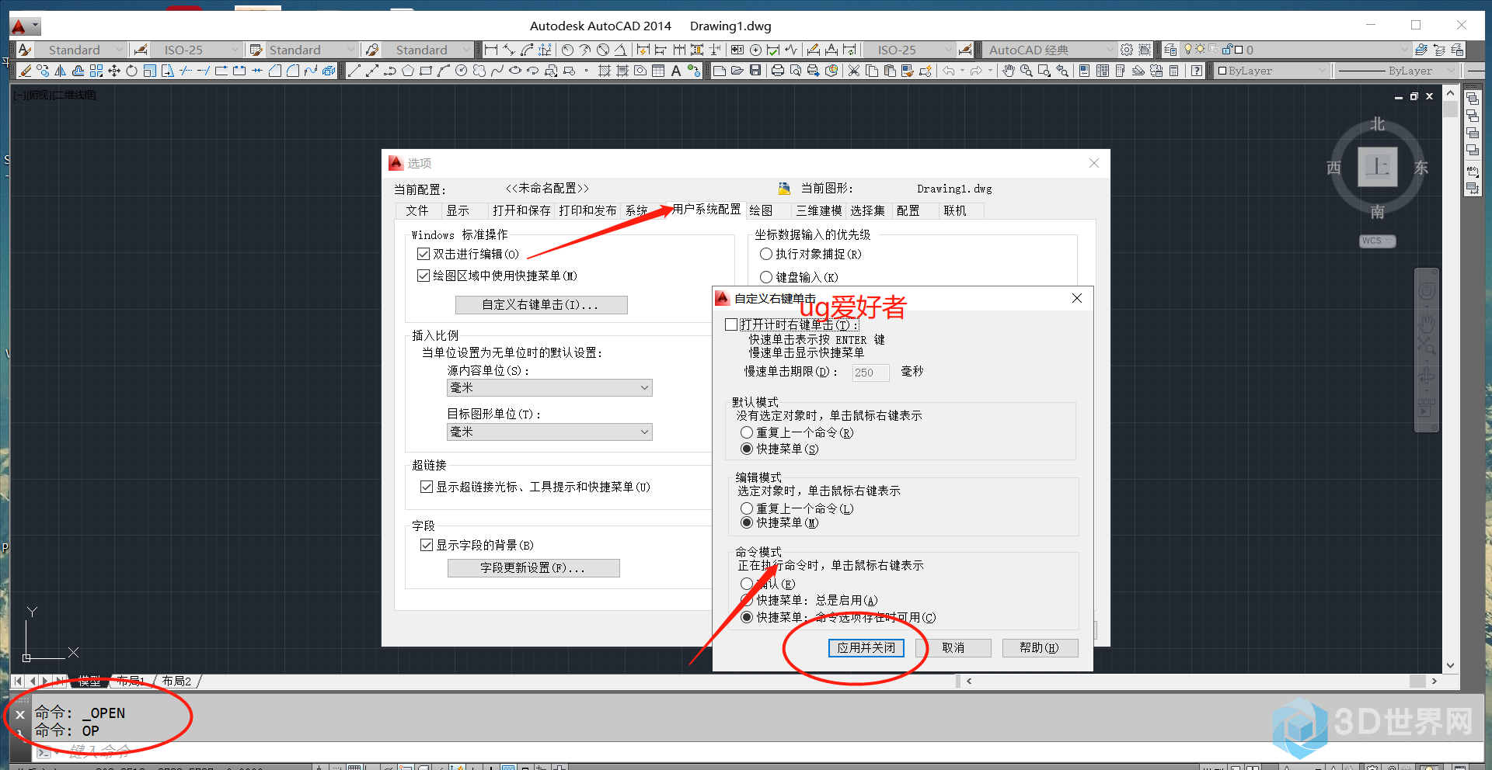Click the Linear Dimension icon

[490, 50]
